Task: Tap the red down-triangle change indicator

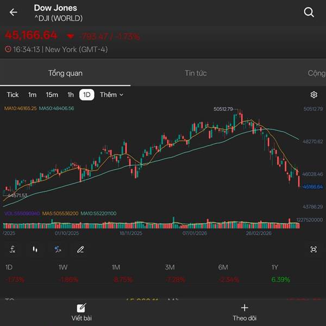Action: coord(70,36)
